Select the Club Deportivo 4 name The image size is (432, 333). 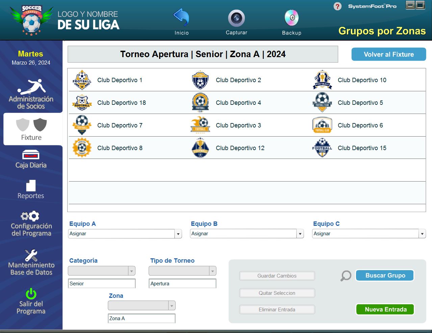[x=238, y=103]
